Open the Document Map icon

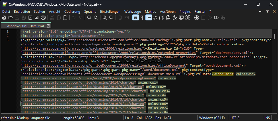(162, 18)
